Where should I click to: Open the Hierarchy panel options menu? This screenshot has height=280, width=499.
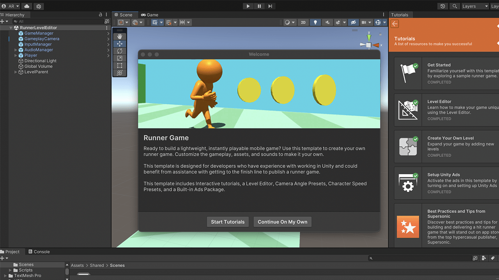[x=106, y=15]
